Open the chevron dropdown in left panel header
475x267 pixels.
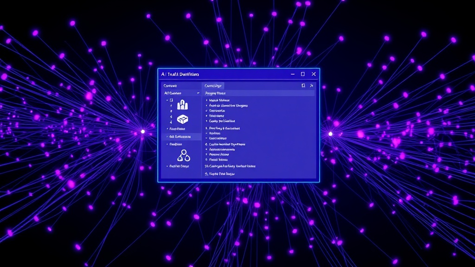198,93
